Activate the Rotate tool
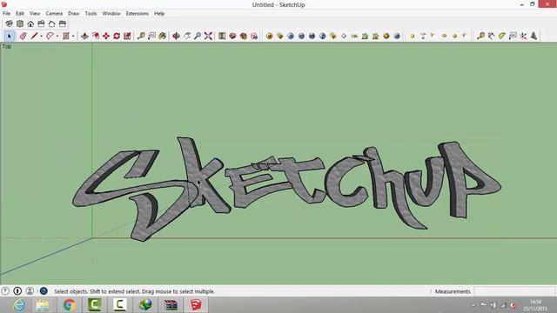This screenshot has width=557, height=313. point(117,36)
